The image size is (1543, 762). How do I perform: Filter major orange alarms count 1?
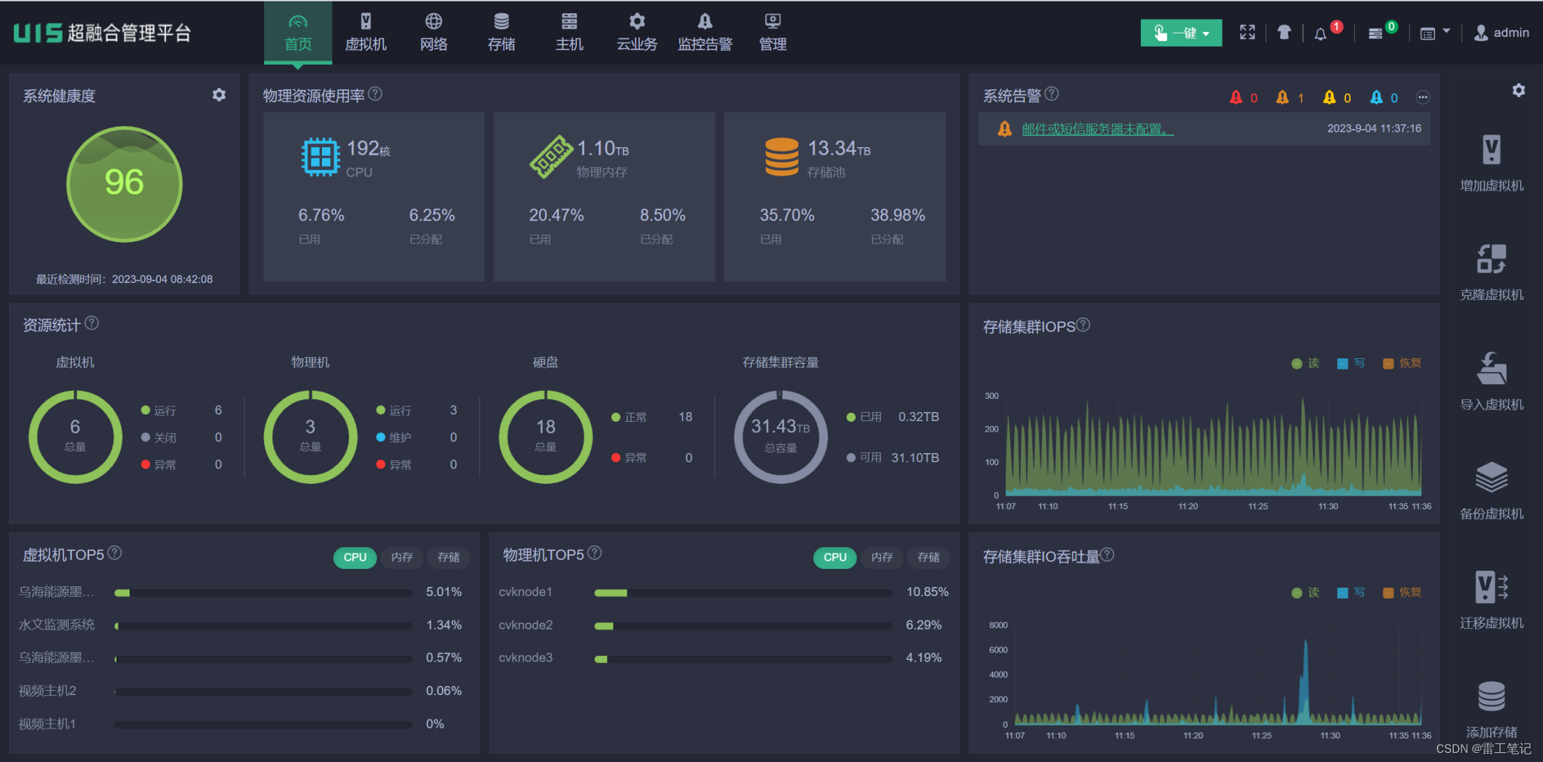point(1290,98)
